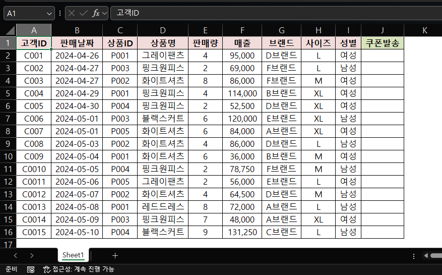Select empty 쿠폰발송 cell in row 2
This screenshot has width=442, height=275.
(x=382, y=56)
